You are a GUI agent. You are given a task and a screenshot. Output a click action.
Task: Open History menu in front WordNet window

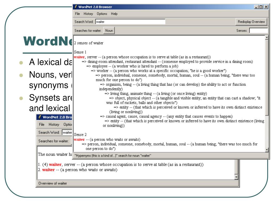point(88,14)
